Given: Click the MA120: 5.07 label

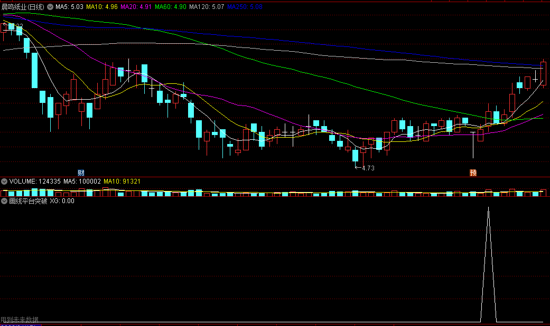Looking at the screenshot, I should coord(207,7).
